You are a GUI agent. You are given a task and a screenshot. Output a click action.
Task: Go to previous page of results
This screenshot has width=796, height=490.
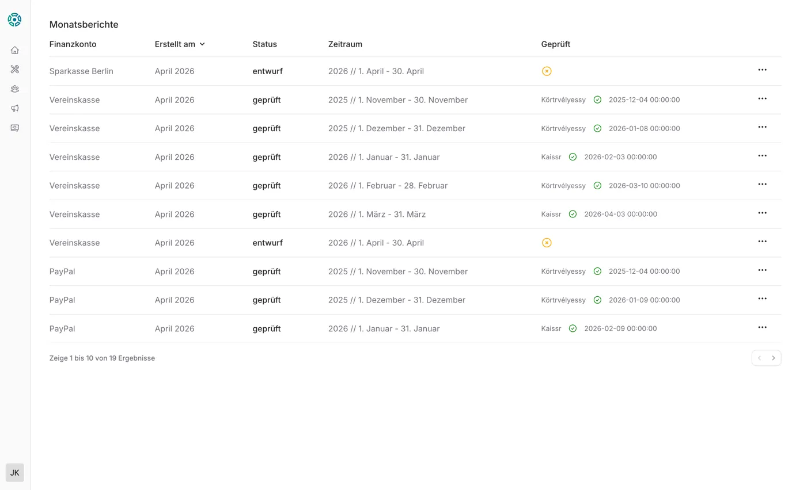(759, 358)
